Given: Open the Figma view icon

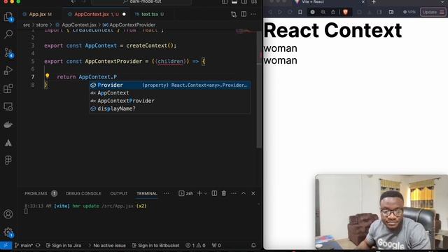Looking at the screenshot, I should click(x=8, y=160).
